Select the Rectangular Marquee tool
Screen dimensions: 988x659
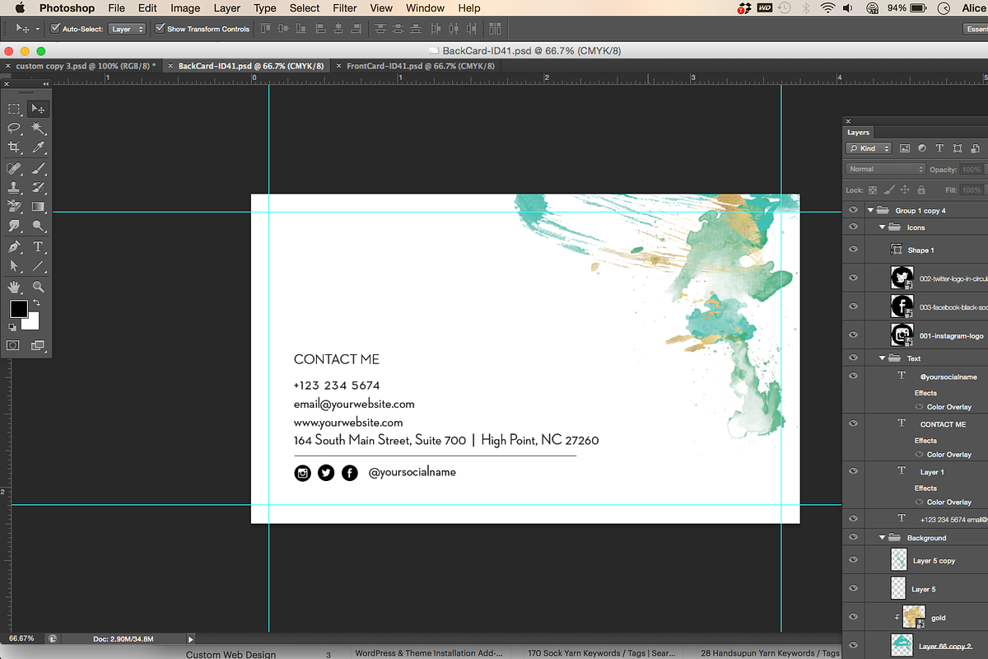[x=14, y=109]
